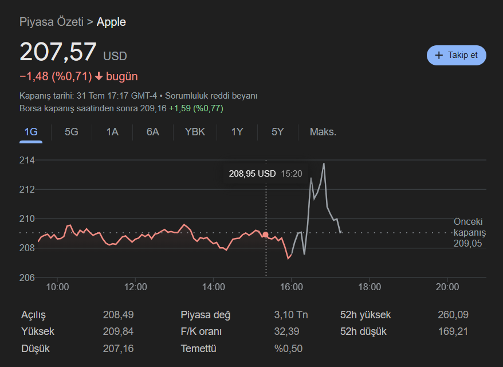Follow Apple with the Takip et button
The width and height of the screenshot is (503, 367).
click(456, 55)
